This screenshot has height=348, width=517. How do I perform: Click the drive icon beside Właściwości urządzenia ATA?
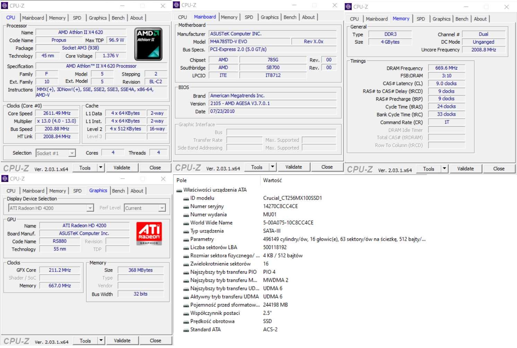pyautogui.click(x=179, y=190)
